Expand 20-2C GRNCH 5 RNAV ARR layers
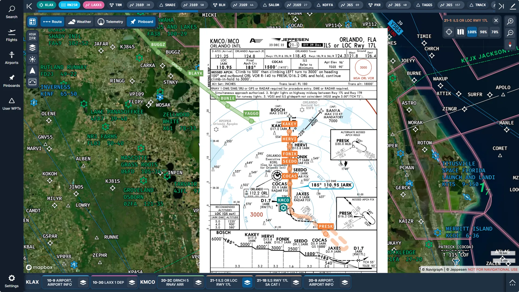This screenshot has width=519, height=292. coord(198,283)
